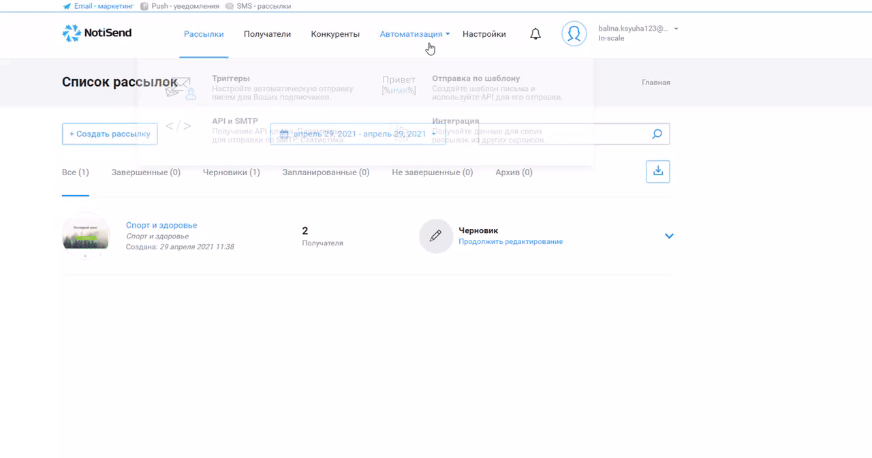Click the balina.ksyuha123 account name
This screenshot has width=872, height=458.
[x=634, y=29]
